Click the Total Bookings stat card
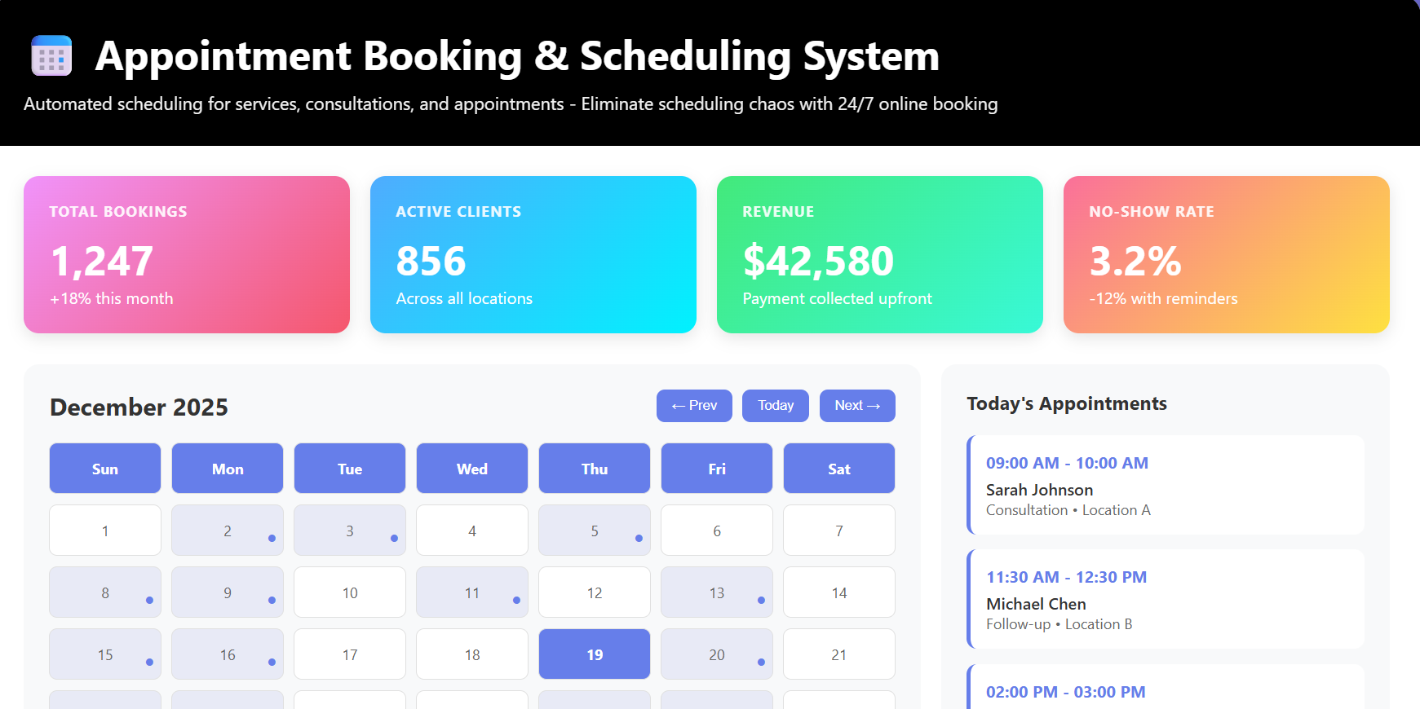Image resolution: width=1420 pixels, height=709 pixels. (x=187, y=254)
